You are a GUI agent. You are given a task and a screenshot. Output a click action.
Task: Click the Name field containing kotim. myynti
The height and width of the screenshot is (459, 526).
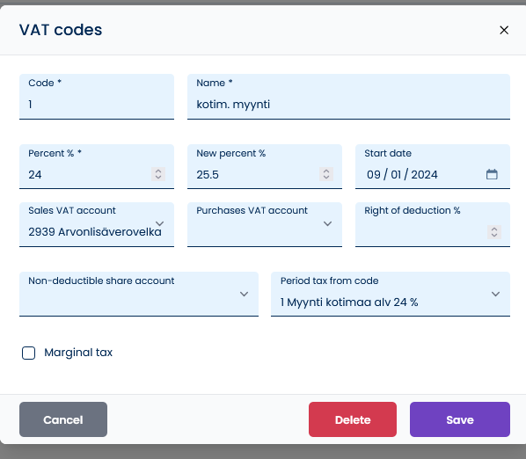pos(348,97)
